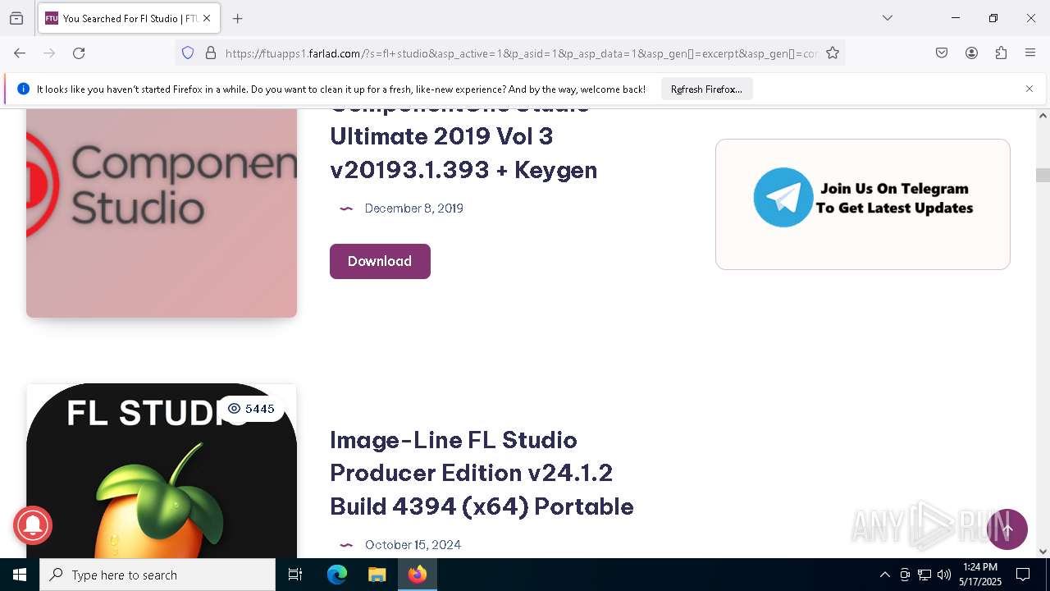The width and height of the screenshot is (1050, 591).
Task: Show hidden system tray icons
Action: 884,575
